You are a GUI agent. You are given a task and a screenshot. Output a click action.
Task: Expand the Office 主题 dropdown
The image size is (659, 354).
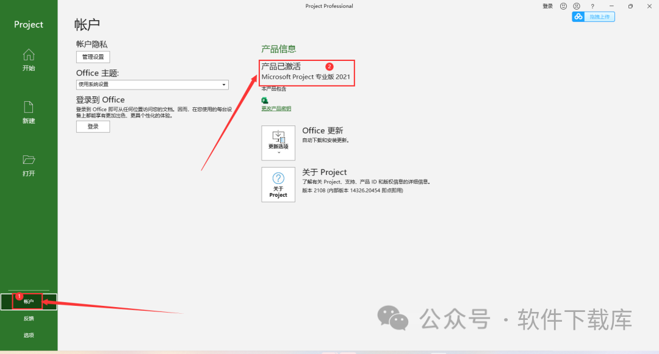(152, 84)
